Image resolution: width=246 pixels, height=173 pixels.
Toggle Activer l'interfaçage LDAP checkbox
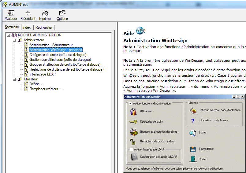pos(132,149)
